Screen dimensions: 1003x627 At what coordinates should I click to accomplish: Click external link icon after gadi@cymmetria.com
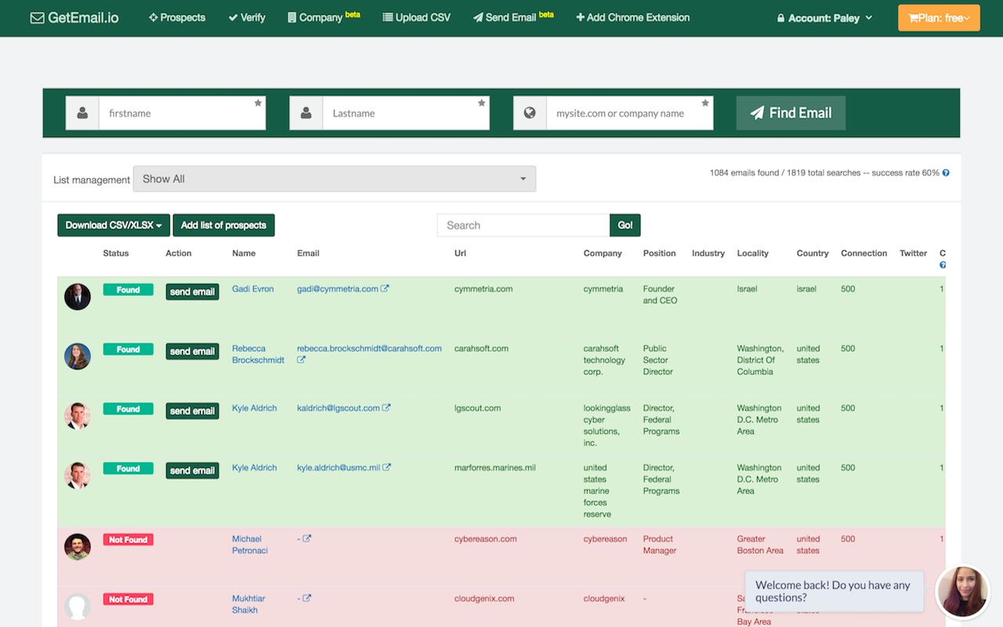pyautogui.click(x=385, y=288)
